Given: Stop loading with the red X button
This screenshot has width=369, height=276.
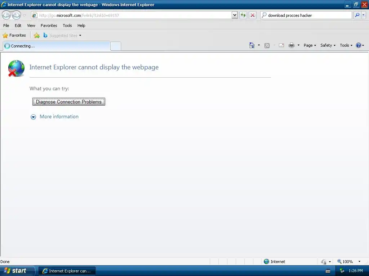Looking at the screenshot, I should coord(253,15).
